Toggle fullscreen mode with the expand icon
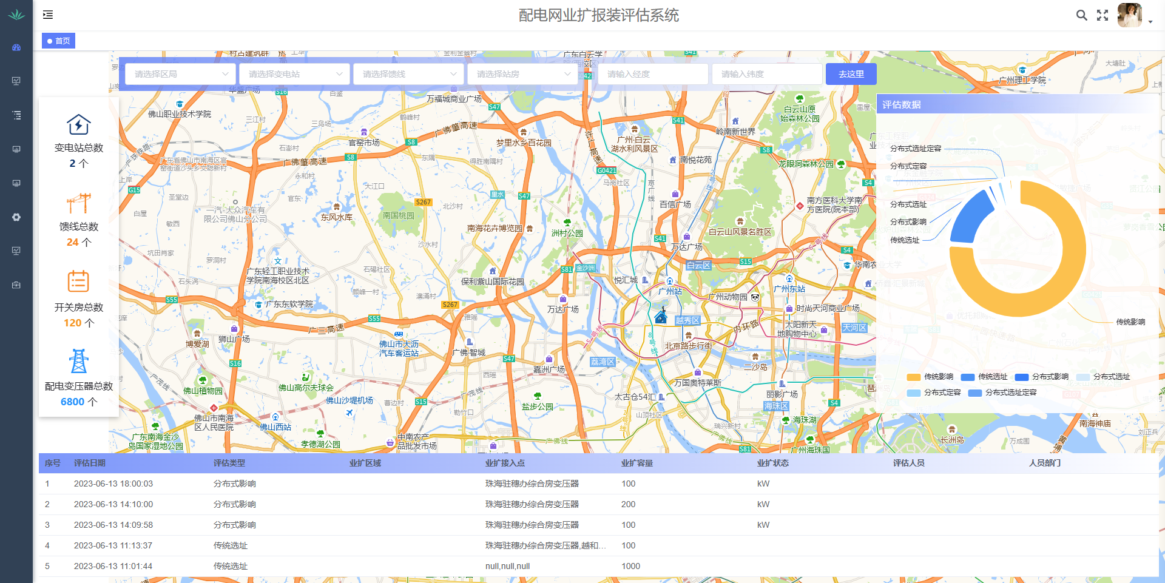 [x=1103, y=15]
